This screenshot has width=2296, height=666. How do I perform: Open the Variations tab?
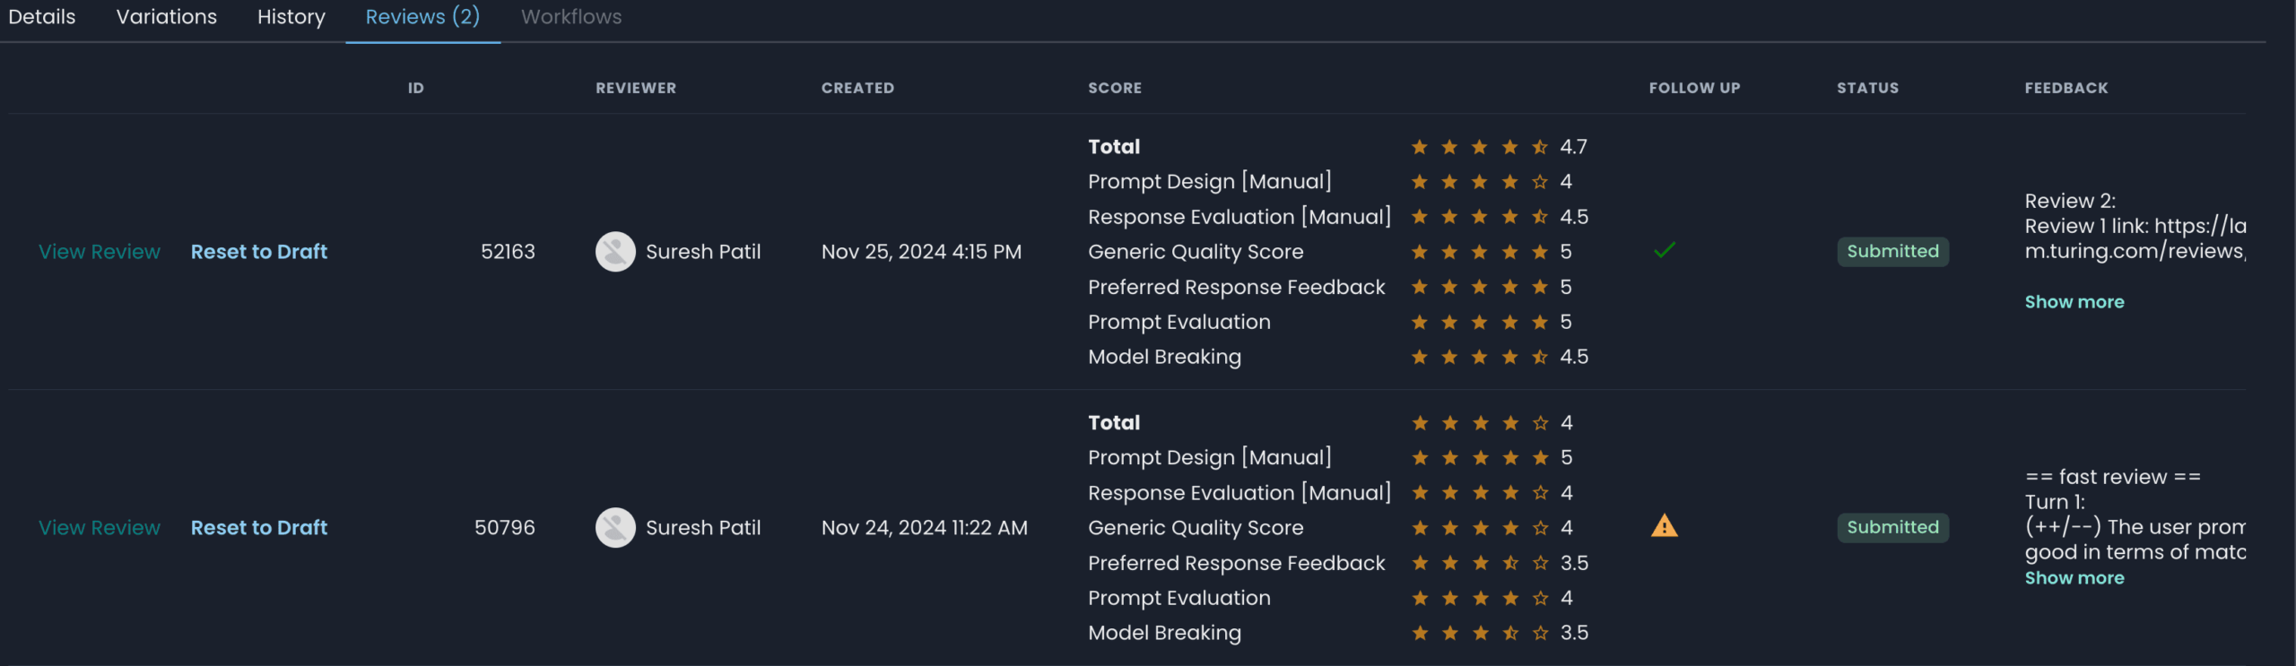pos(167,17)
